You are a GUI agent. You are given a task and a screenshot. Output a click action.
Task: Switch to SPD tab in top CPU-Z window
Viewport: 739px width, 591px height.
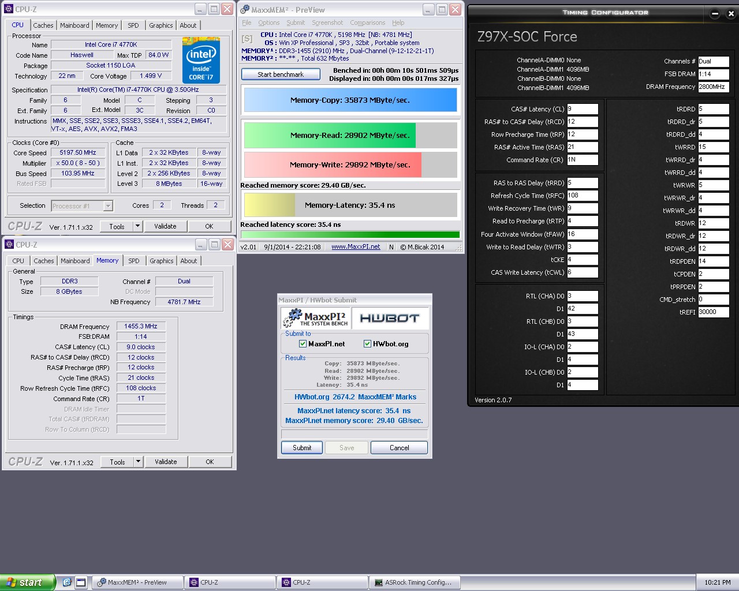tap(133, 25)
